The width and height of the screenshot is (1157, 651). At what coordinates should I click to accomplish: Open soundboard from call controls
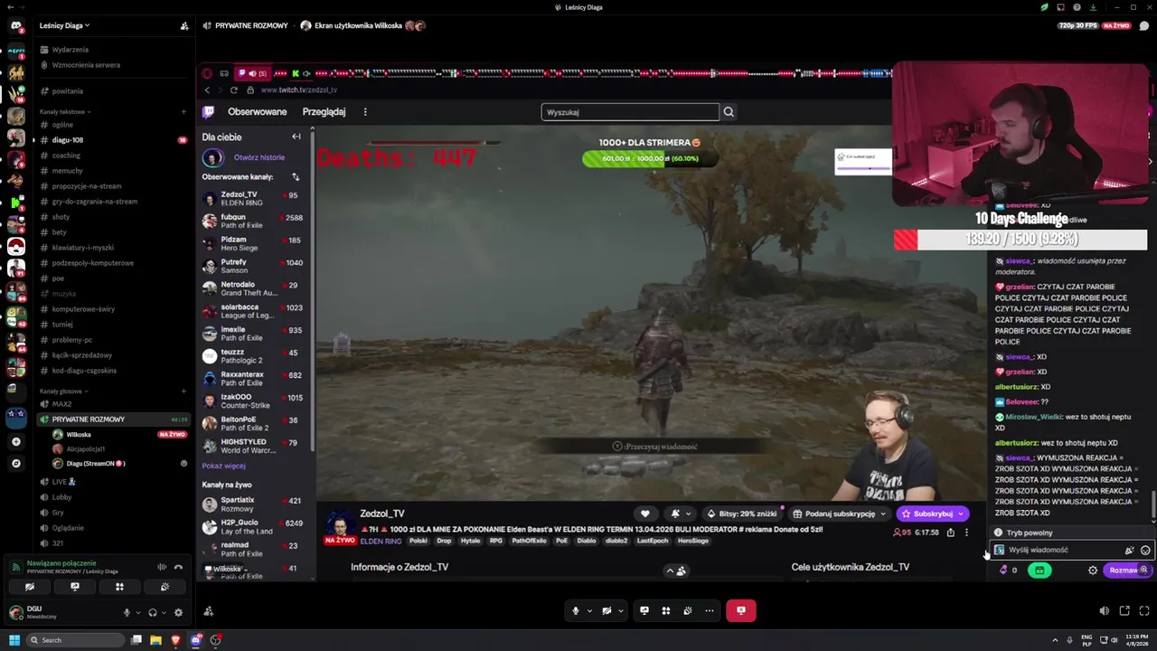tap(688, 610)
